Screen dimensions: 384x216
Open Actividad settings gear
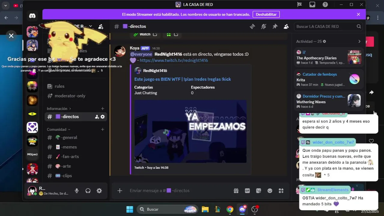(324, 41)
